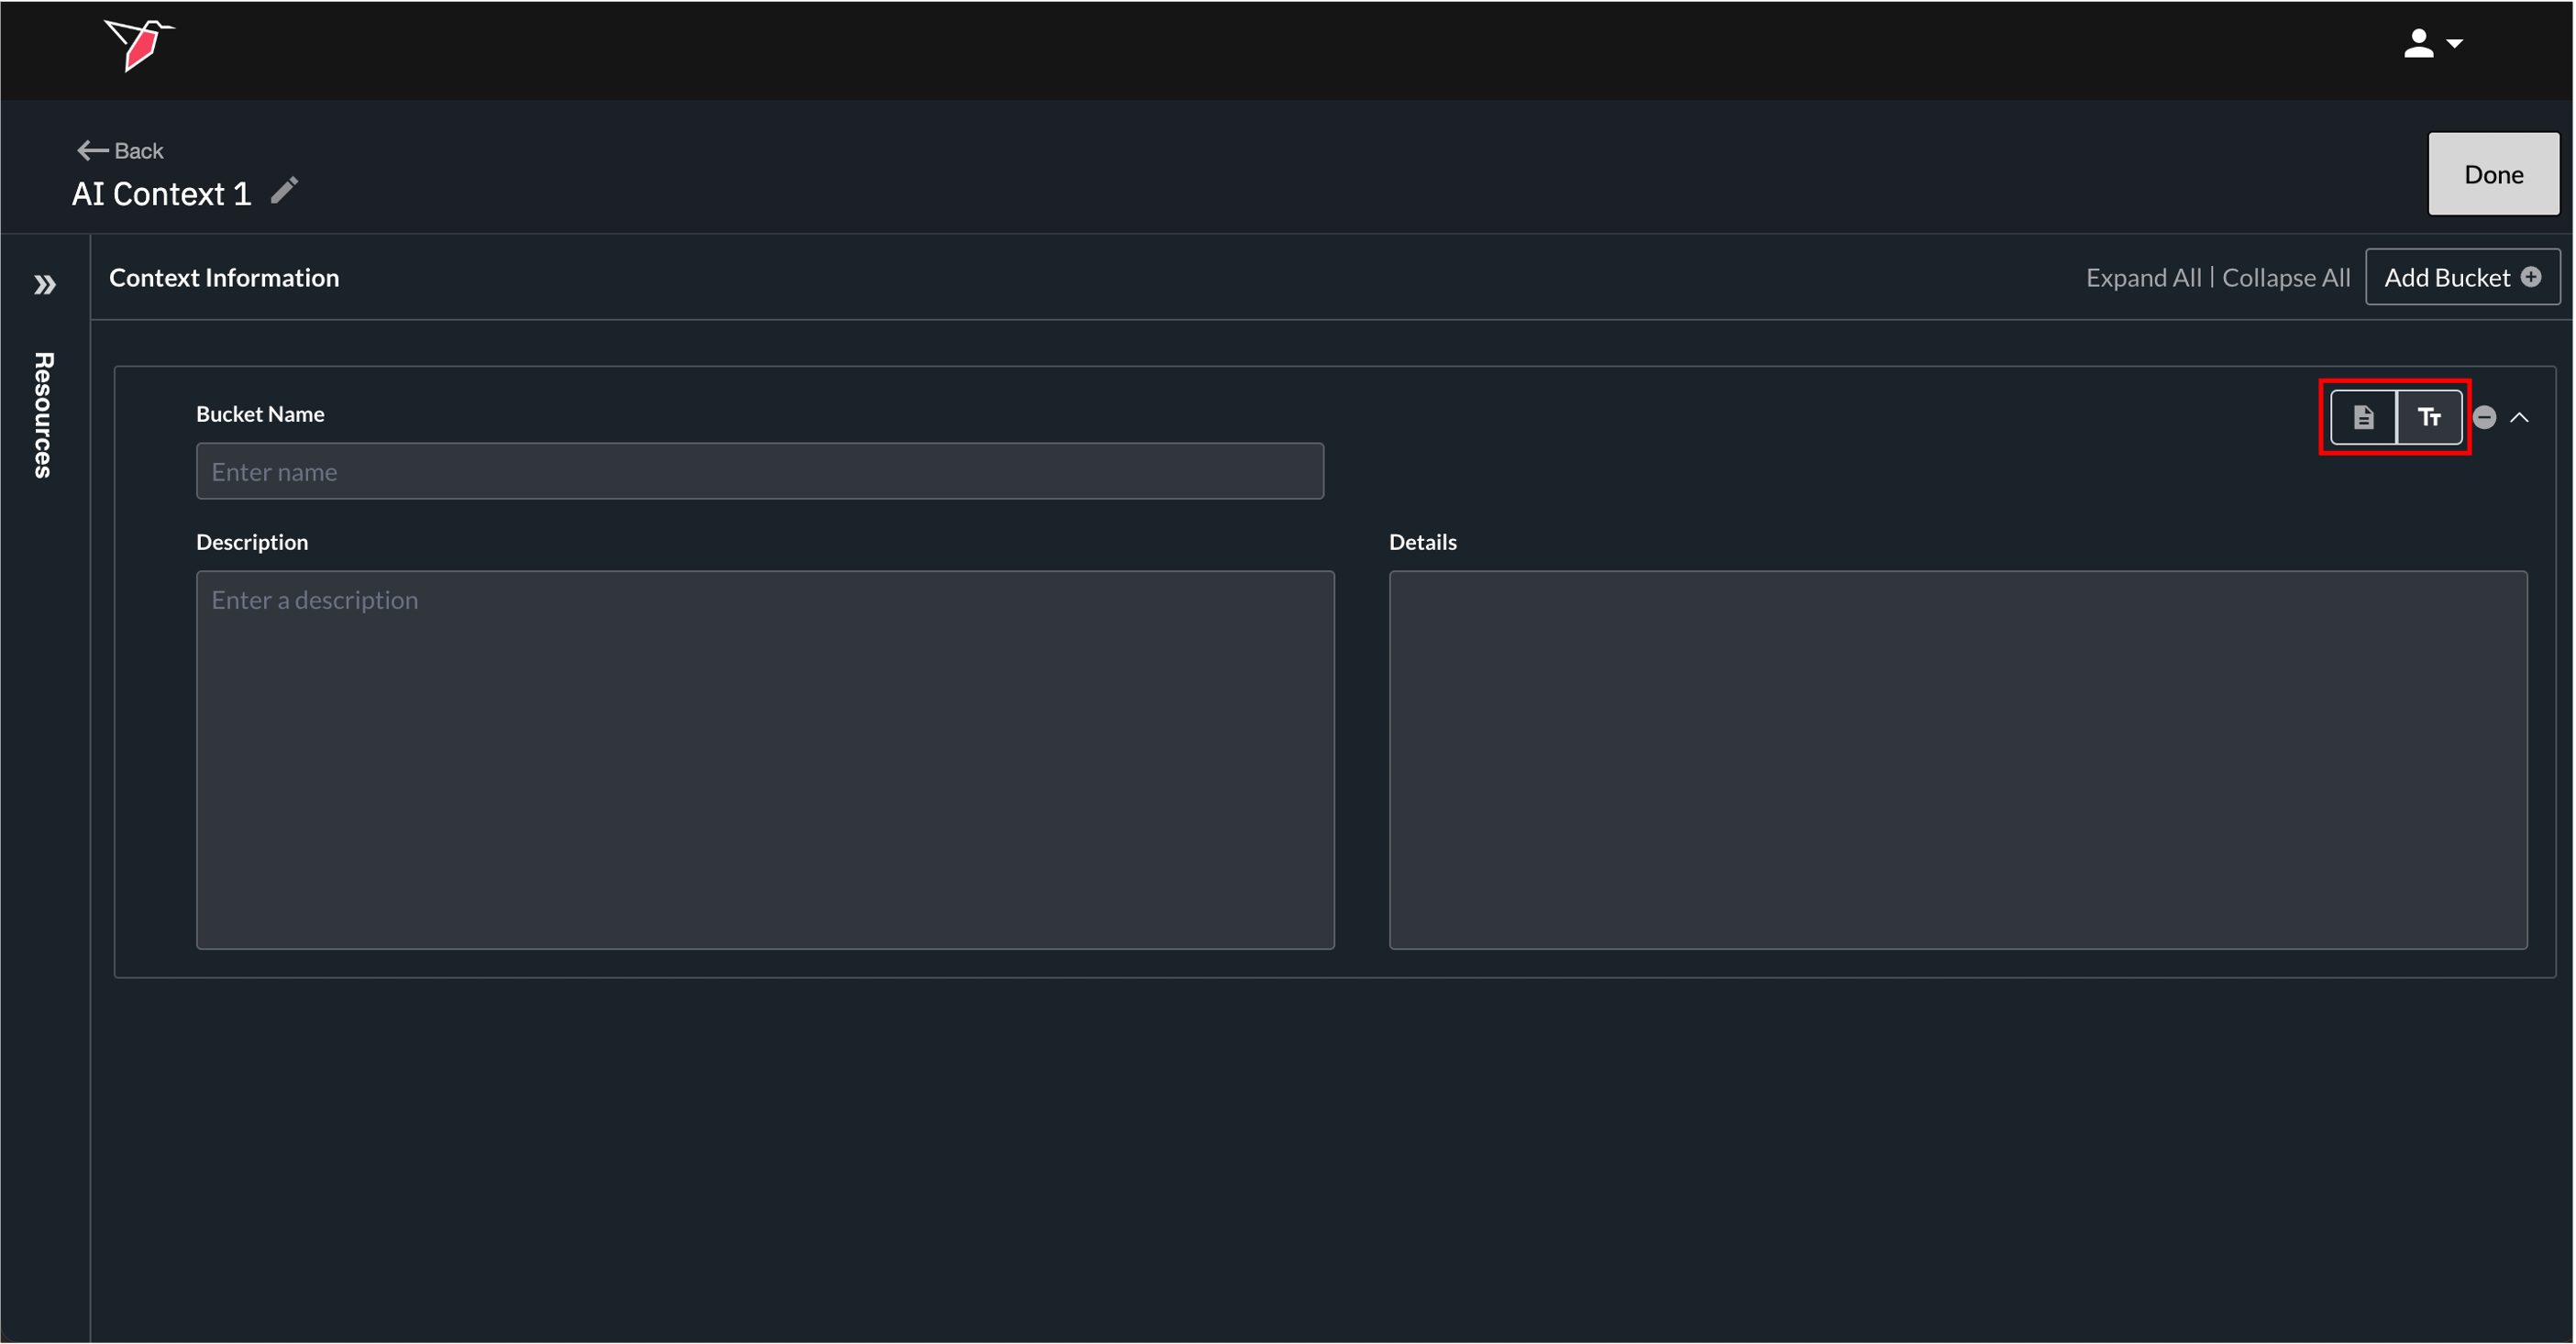
Task: Click the user profile avatar icon
Action: [2418, 43]
